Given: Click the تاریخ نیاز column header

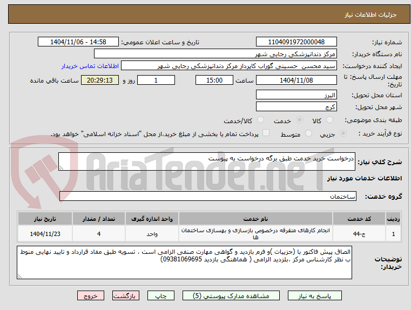Looking at the screenshot, I should (x=45, y=219).
